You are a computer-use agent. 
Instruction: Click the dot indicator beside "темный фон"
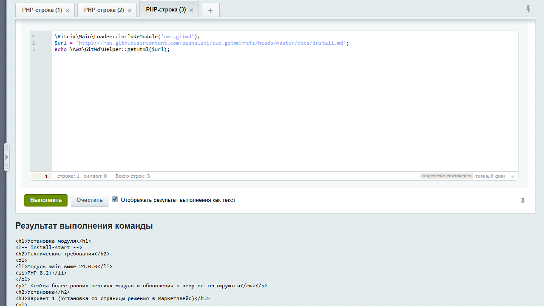512,176
